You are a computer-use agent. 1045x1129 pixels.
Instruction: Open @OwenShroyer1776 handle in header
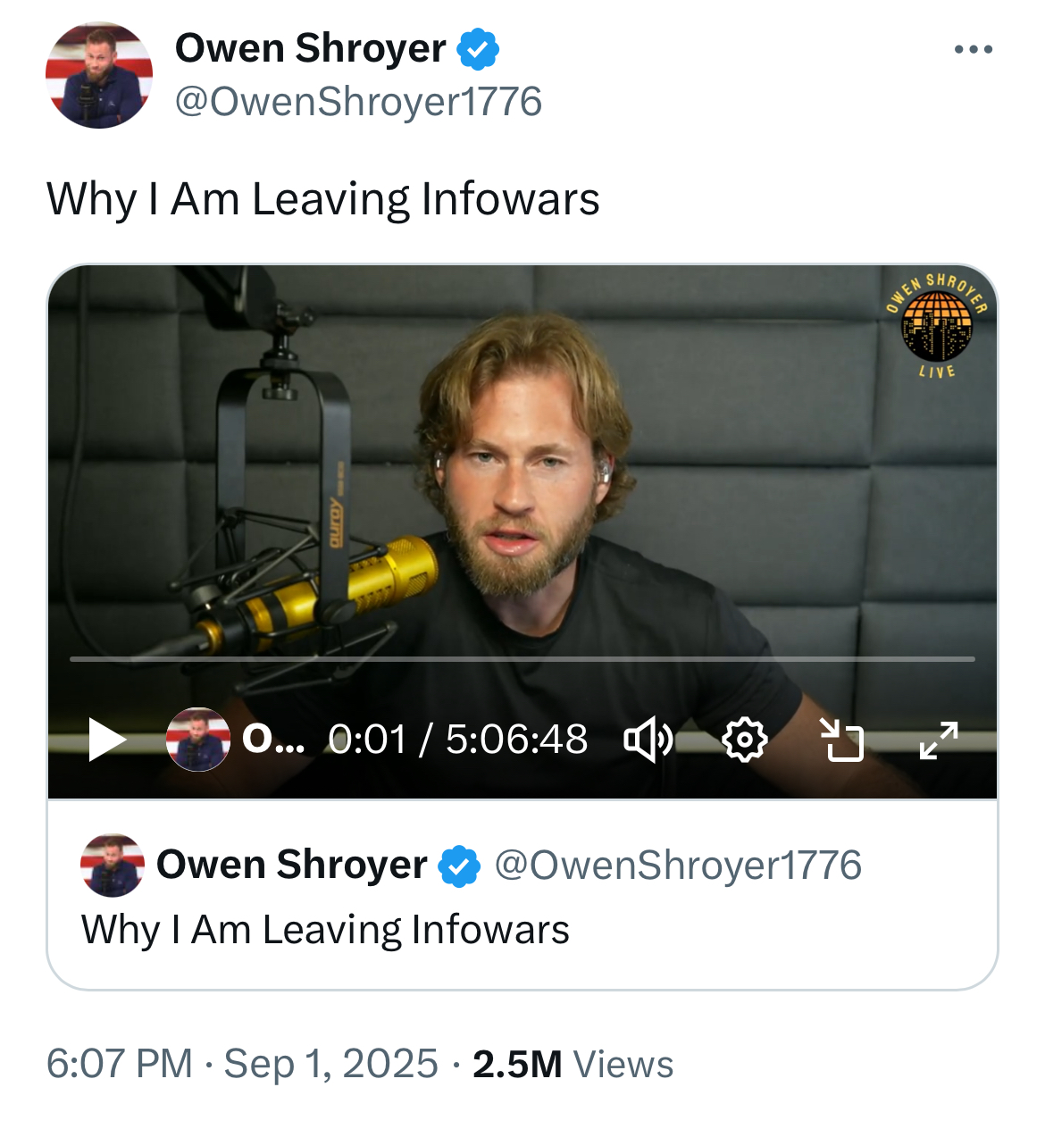[x=358, y=102]
